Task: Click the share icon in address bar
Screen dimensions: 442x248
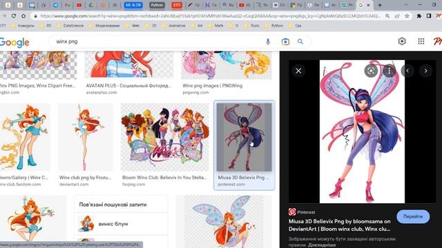Action: click(x=397, y=16)
